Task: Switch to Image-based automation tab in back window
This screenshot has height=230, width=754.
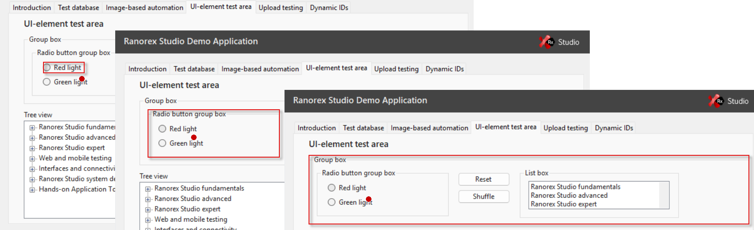Action: [x=144, y=7]
